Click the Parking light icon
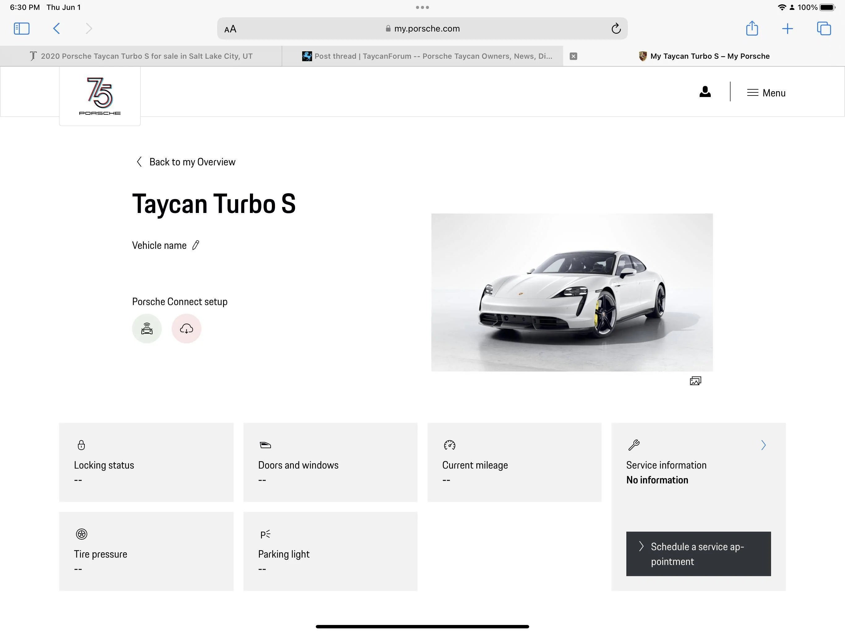This screenshot has height=633, width=845. 265,534
